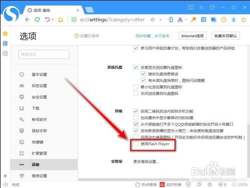Click the blue bookmark icon in left sidebar
The image size is (250, 188).
[x=5, y=43]
